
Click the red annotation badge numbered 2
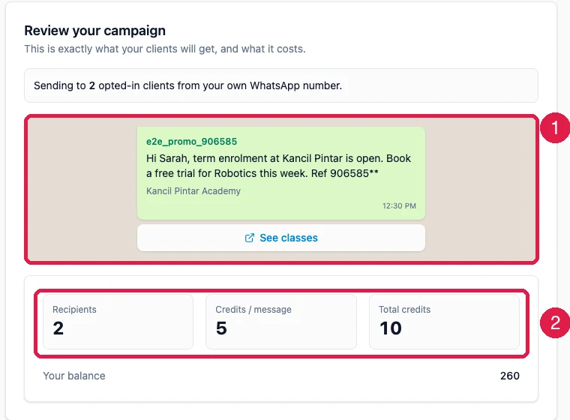point(555,323)
